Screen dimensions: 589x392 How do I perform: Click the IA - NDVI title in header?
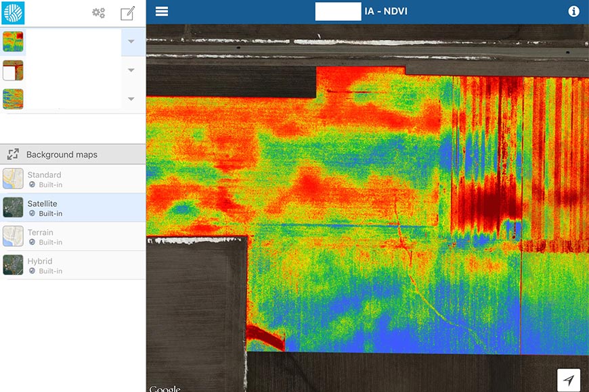(386, 11)
